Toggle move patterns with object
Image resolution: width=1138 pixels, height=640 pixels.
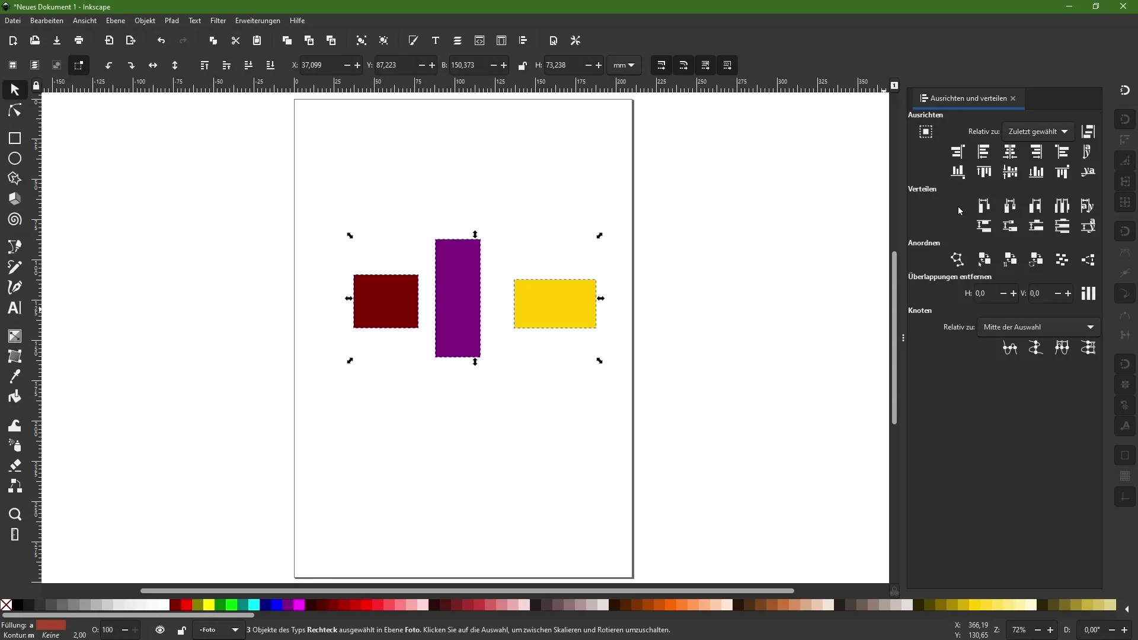coord(728,65)
